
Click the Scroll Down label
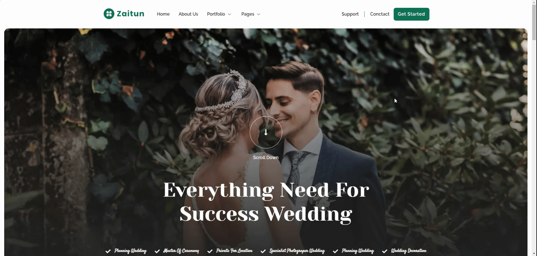(x=266, y=157)
